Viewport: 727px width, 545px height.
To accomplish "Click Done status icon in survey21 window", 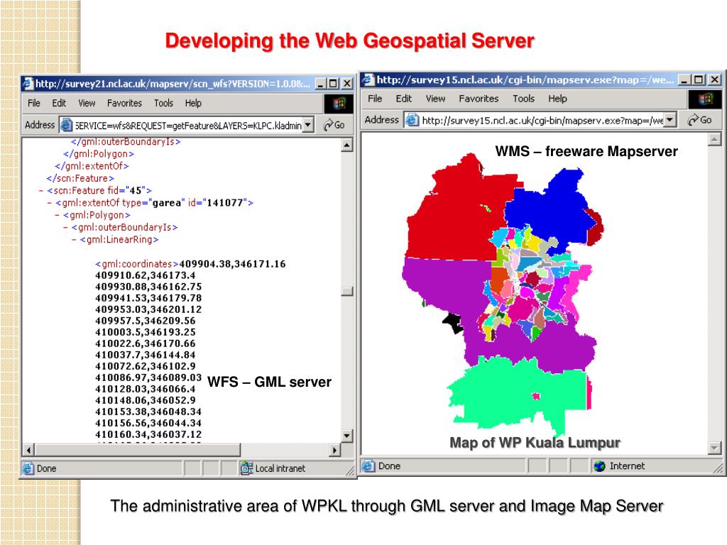I will tap(28, 468).
